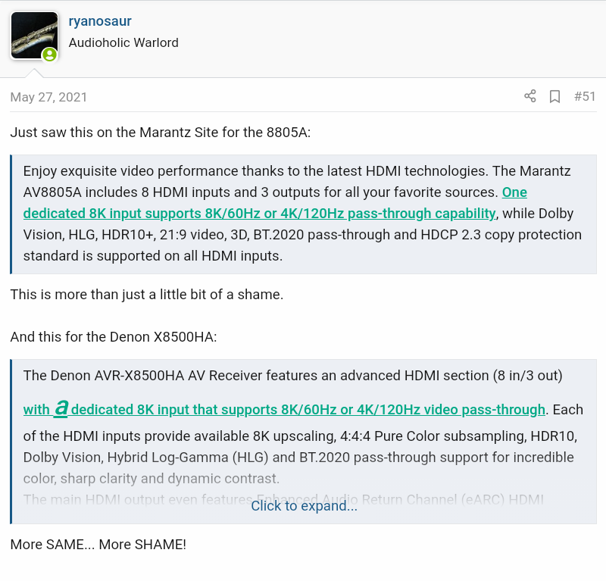The width and height of the screenshot is (606, 581).
Task: Click the "Audioholic Warlord" user title
Action: coord(123,42)
